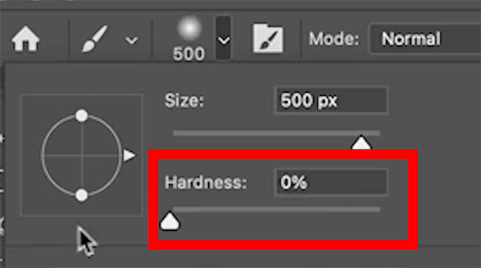Image resolution: width=481 pixels, height=268 pixels.
Task: Click the Hardness label
Action: (x=206, y=182)
